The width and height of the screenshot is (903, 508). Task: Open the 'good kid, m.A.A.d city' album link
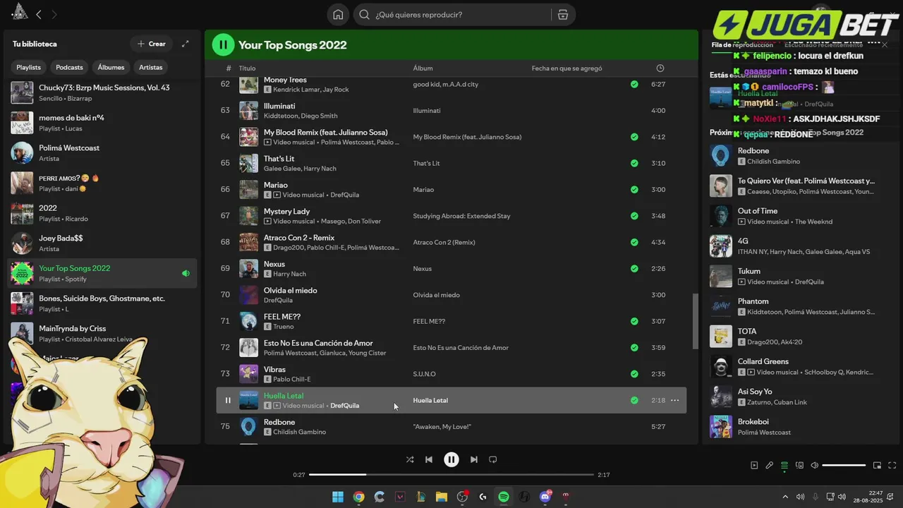pos(446,84)
